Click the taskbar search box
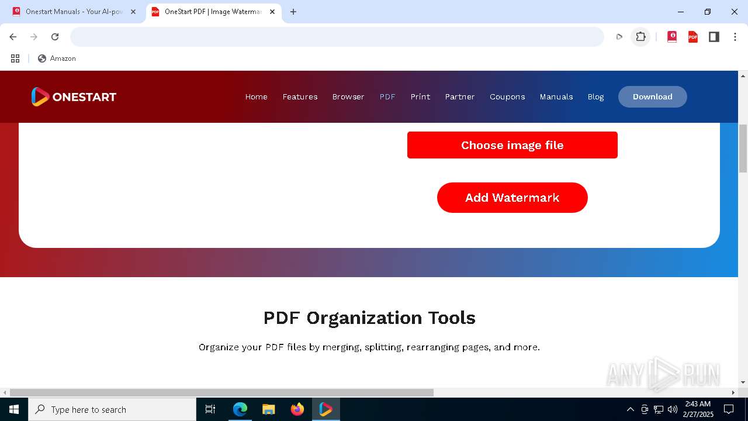The image size is (748, 421). 112,409
